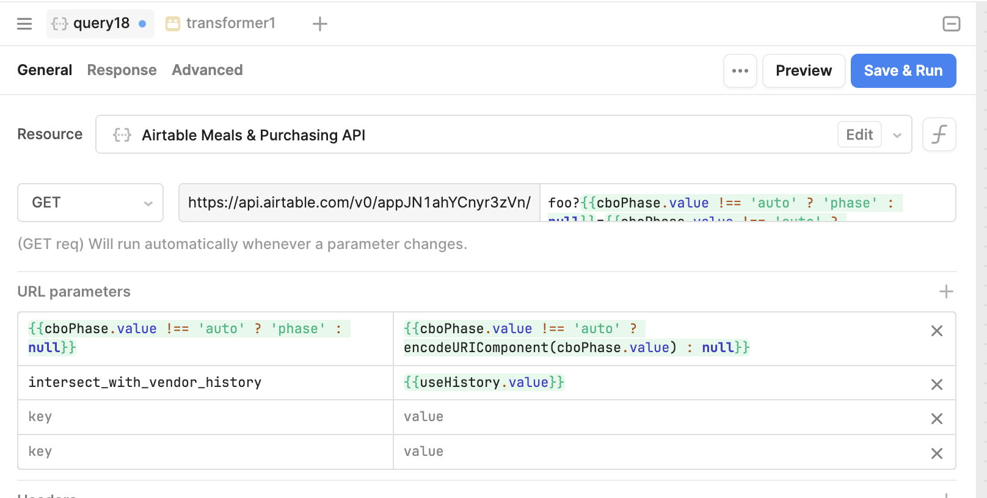
Task: Switch to the transformer1 tab
Action: tap(221, 24)
